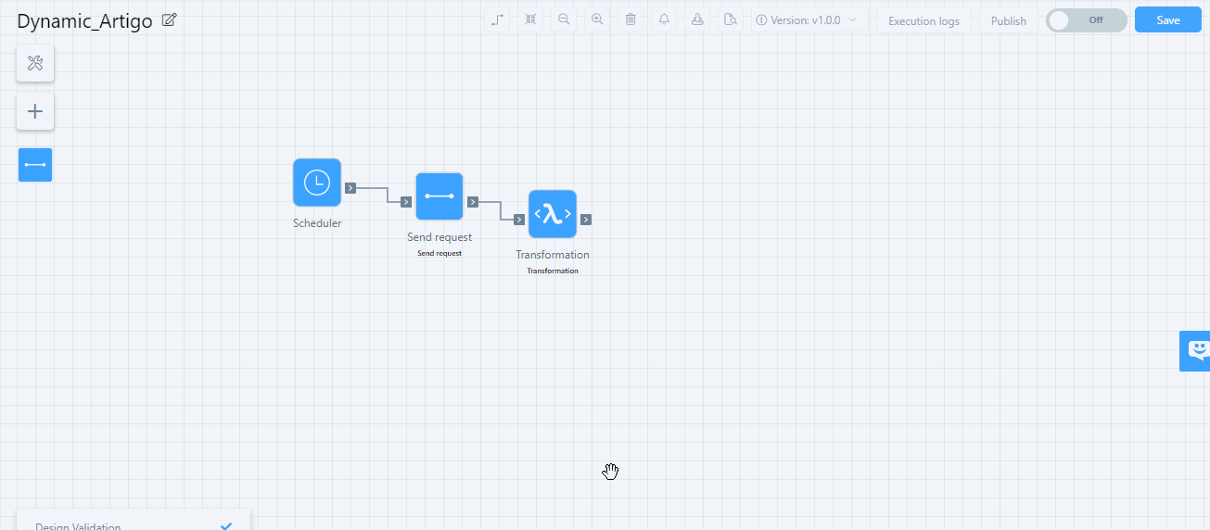This screenshot has height=530, width=1210.
Task: Click the plus add-component button
Action: point(35,111)
